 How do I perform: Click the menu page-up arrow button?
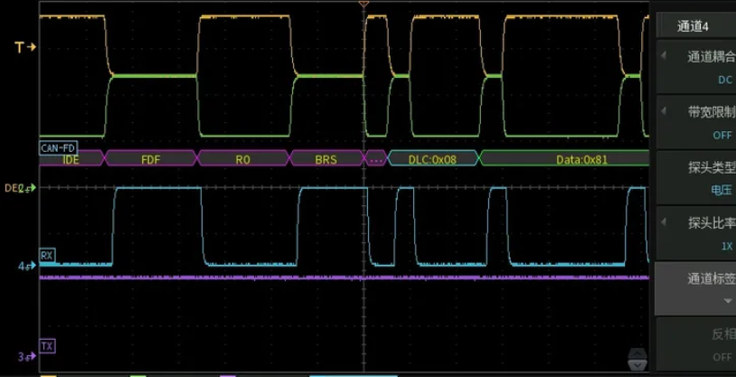click(637, 353)
